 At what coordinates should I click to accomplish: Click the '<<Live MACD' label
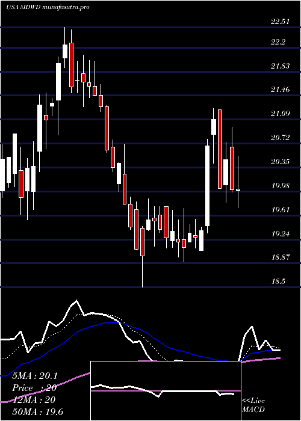coord(253,405)
